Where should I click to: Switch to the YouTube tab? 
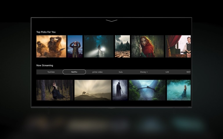point(51,72)
